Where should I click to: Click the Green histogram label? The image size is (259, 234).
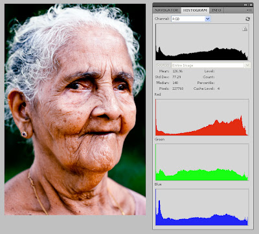pyautogui.click(x=159, y=140)
